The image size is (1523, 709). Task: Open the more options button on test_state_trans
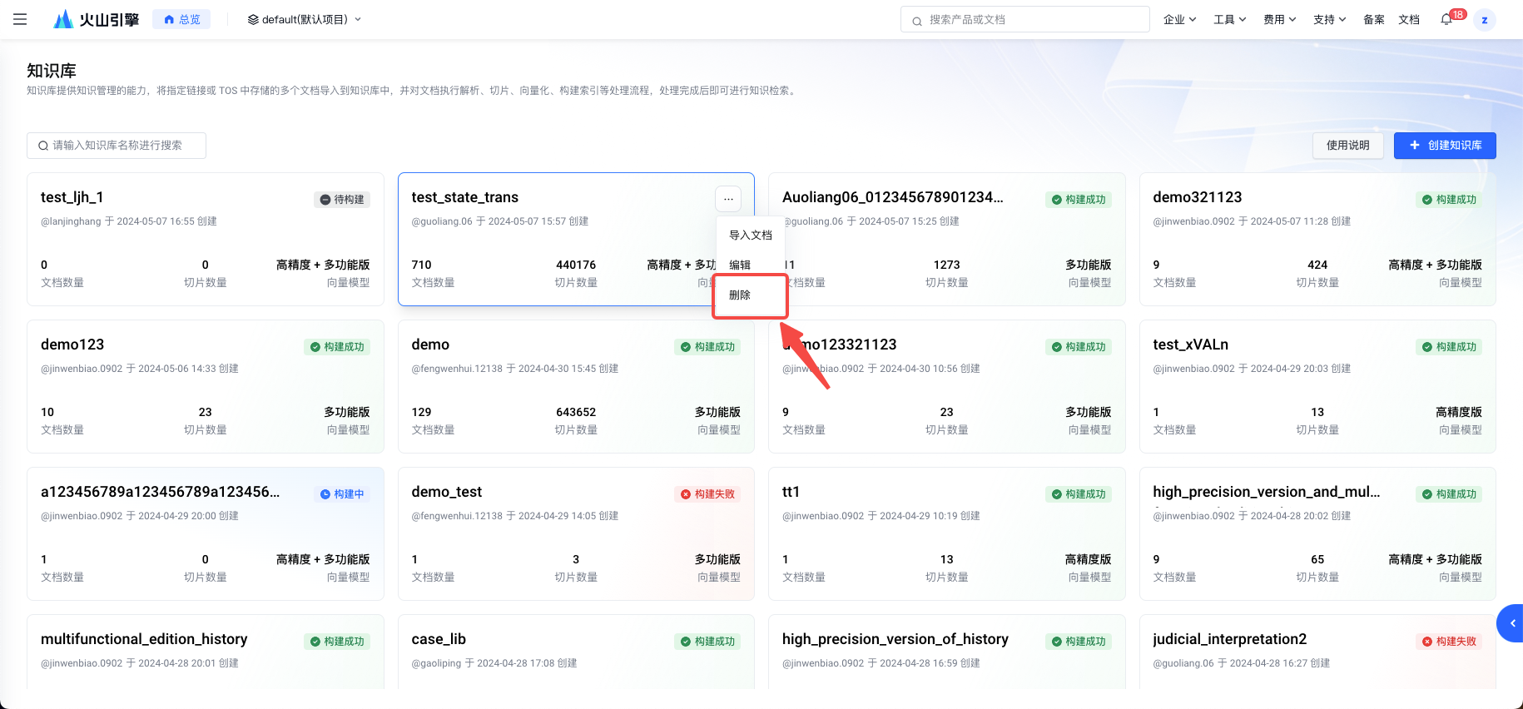728,198
